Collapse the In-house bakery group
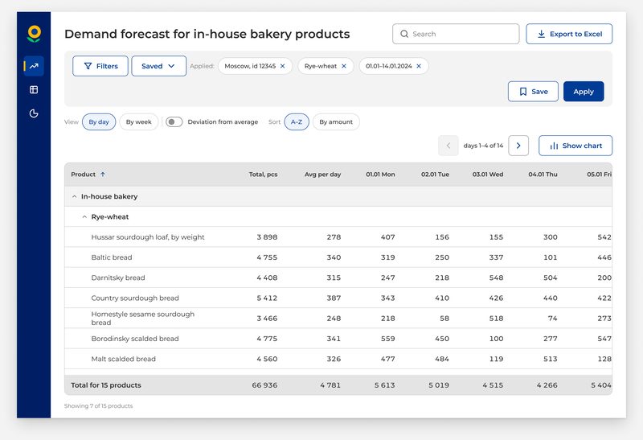The width and height of the screenshot is (643, 440). click(x=74, y=196)
